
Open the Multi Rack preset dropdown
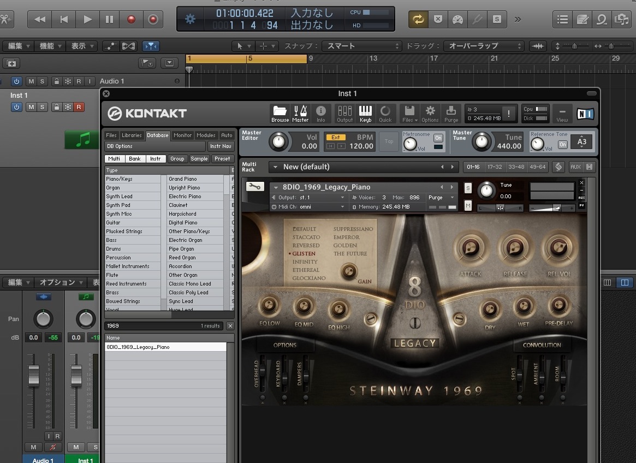tap(364, 167)
